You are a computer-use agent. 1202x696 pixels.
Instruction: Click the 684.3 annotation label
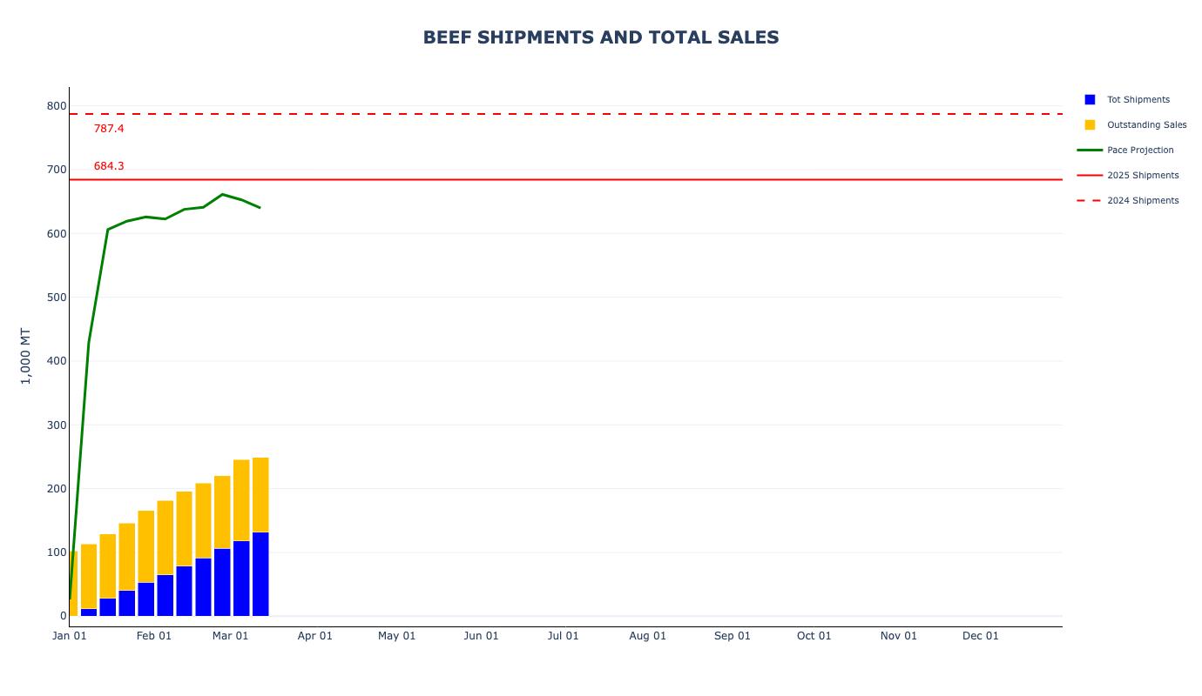point(109,166)
